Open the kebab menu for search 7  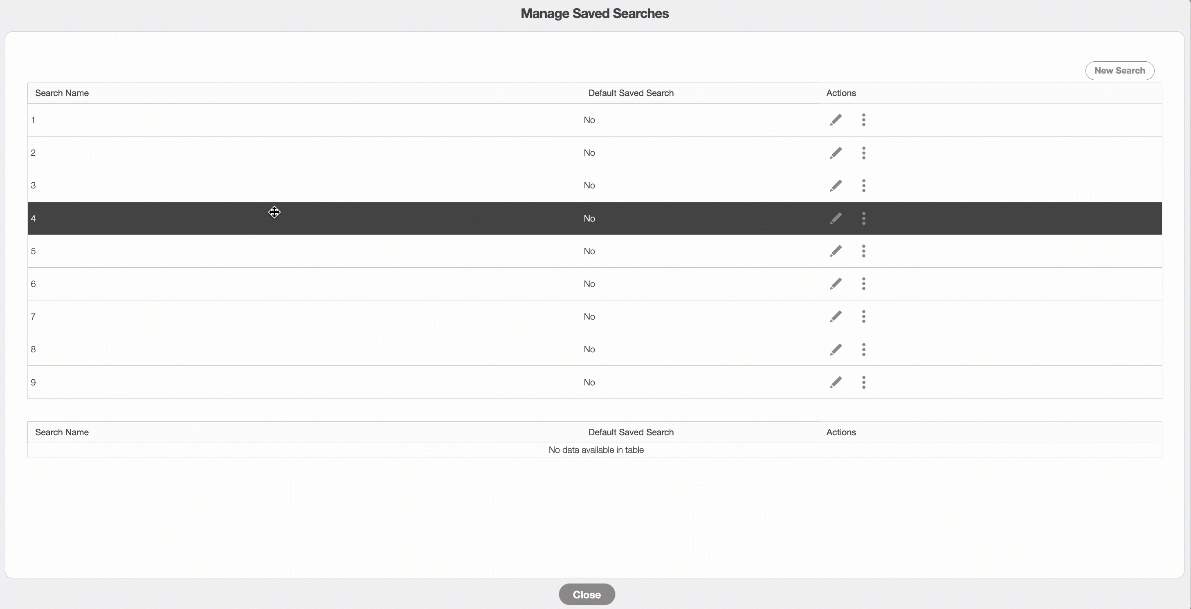(x=863, y=316)
